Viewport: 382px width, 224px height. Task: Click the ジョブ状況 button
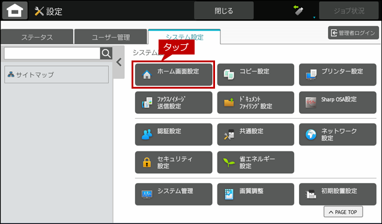(349, 11)
